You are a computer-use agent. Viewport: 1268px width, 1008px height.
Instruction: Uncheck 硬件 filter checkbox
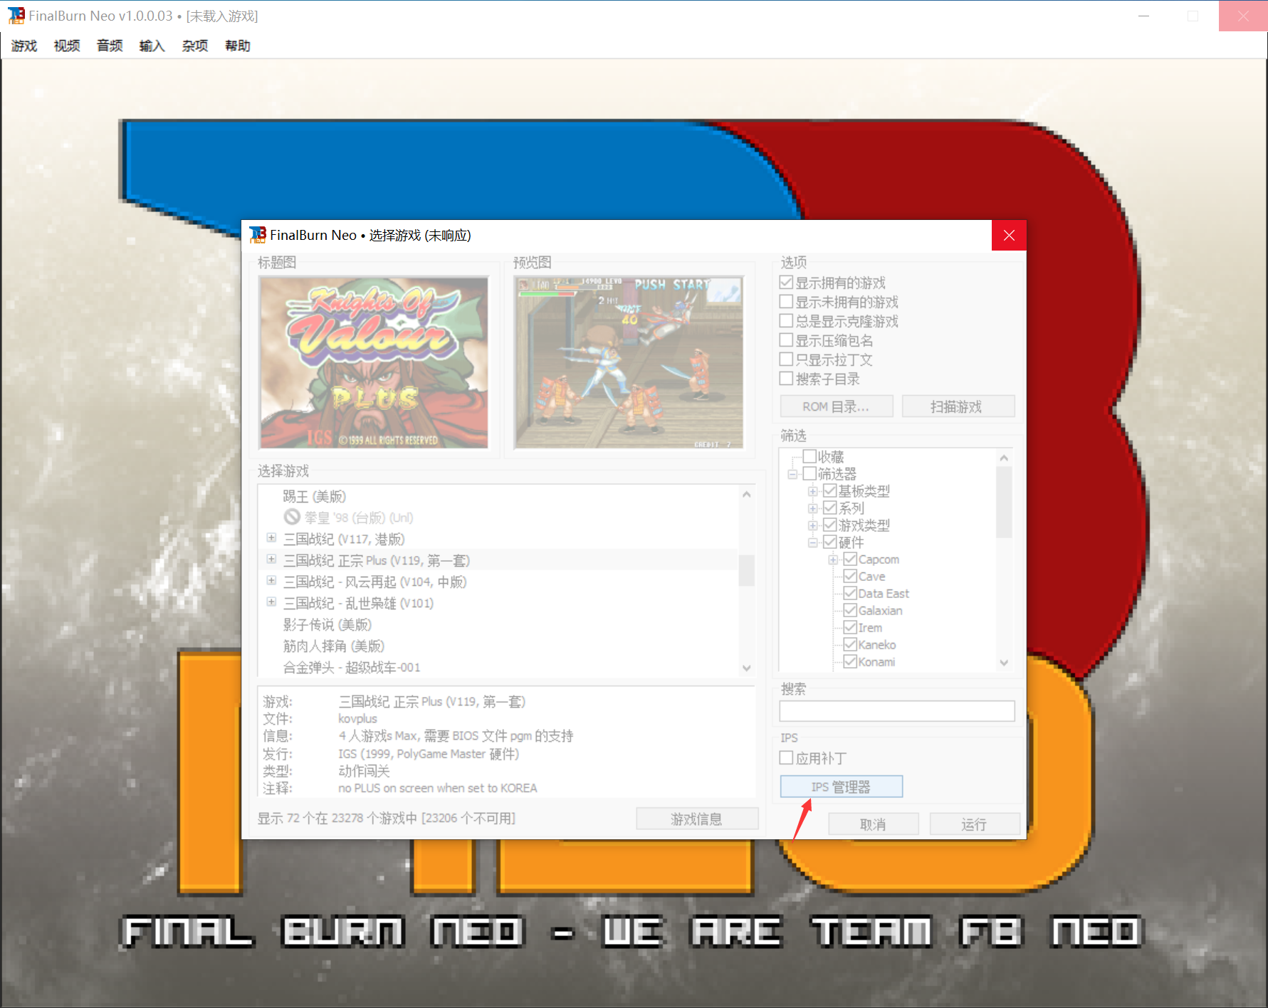click(829, 542)
